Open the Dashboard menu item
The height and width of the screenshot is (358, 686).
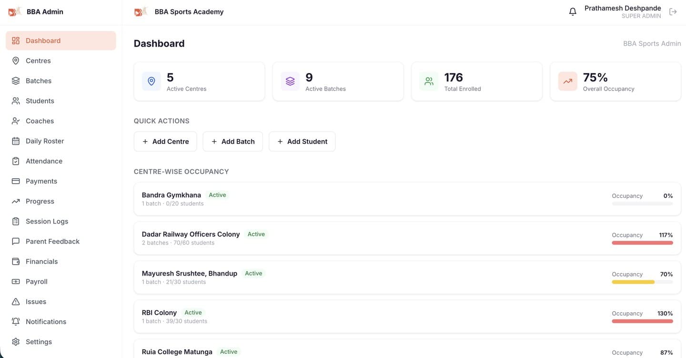tap(61, 41)
